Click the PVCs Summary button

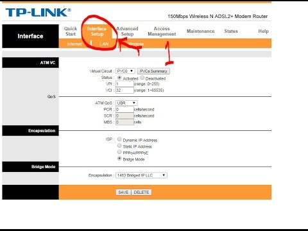tap(153, 71)
